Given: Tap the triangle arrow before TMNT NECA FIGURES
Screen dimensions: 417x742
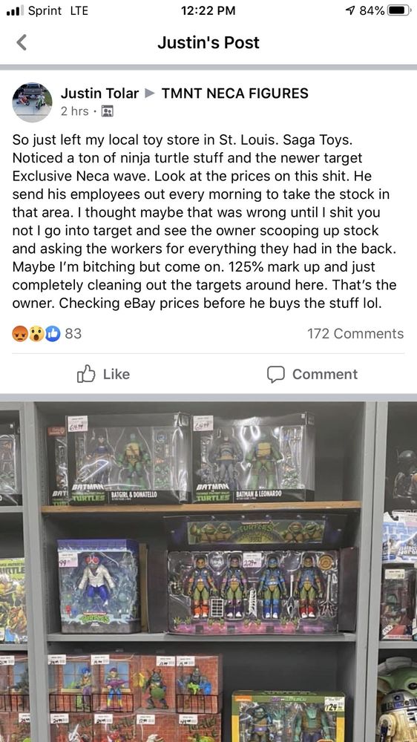Looking at the screenshot, I should point(150,93).
